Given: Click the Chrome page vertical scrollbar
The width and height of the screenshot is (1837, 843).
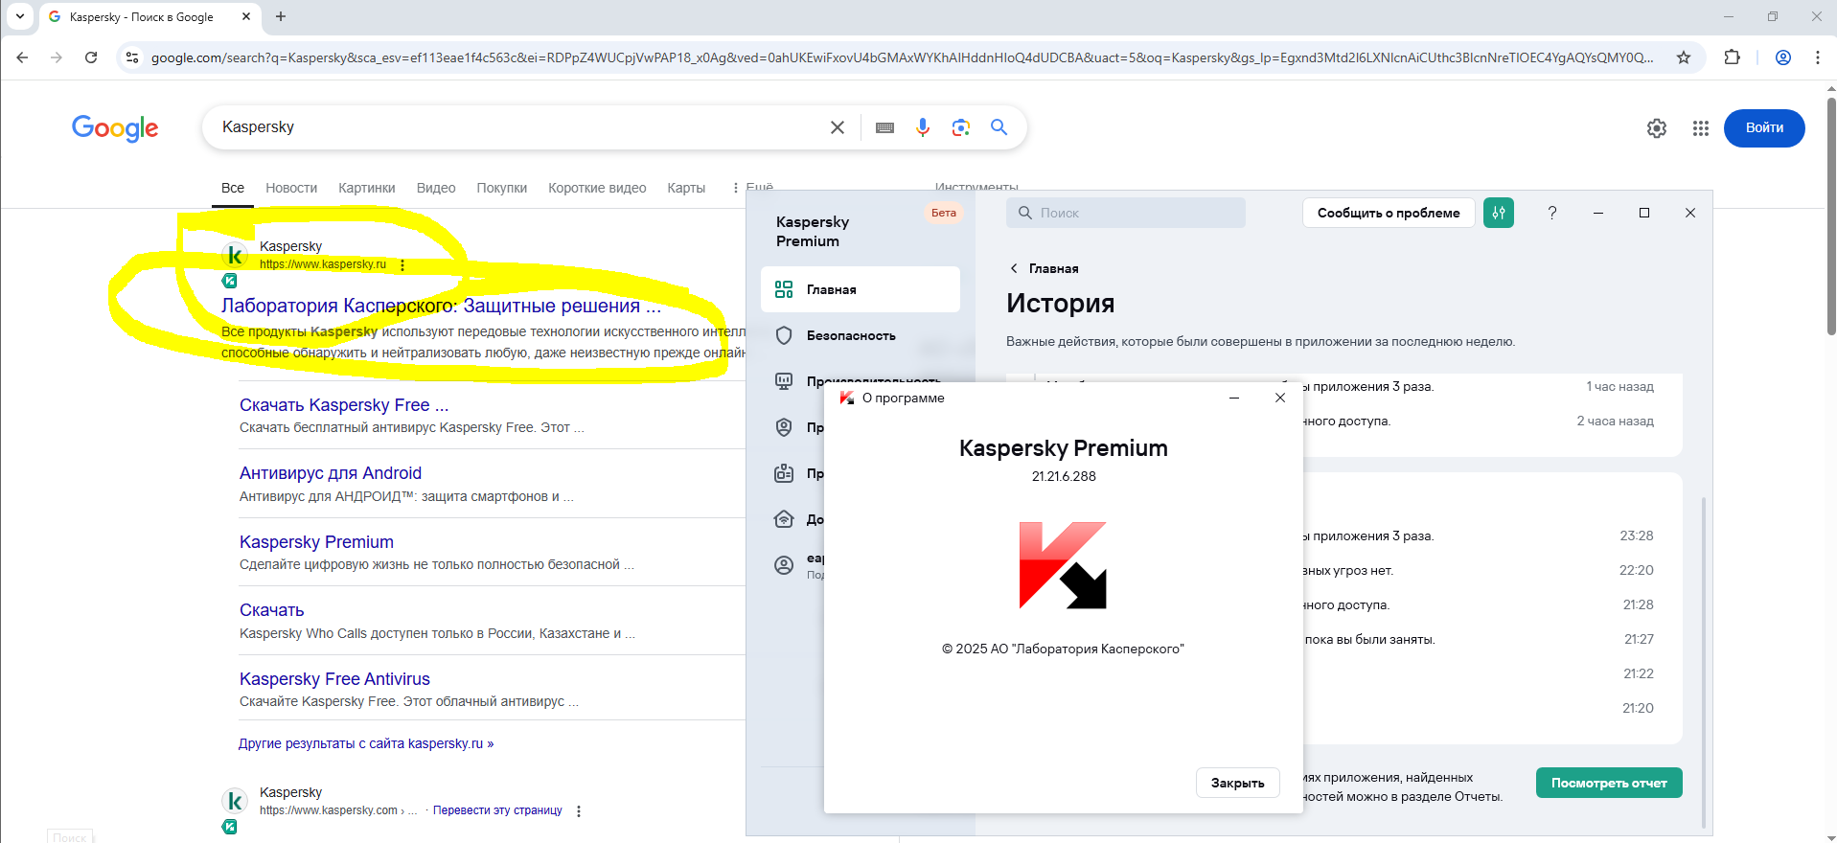Looking at the screenshot, I should pos(1831,216).
